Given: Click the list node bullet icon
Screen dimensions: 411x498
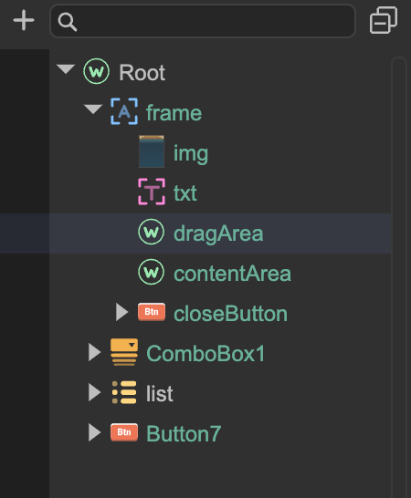Looking at the screenshot, I should [124, 392].
